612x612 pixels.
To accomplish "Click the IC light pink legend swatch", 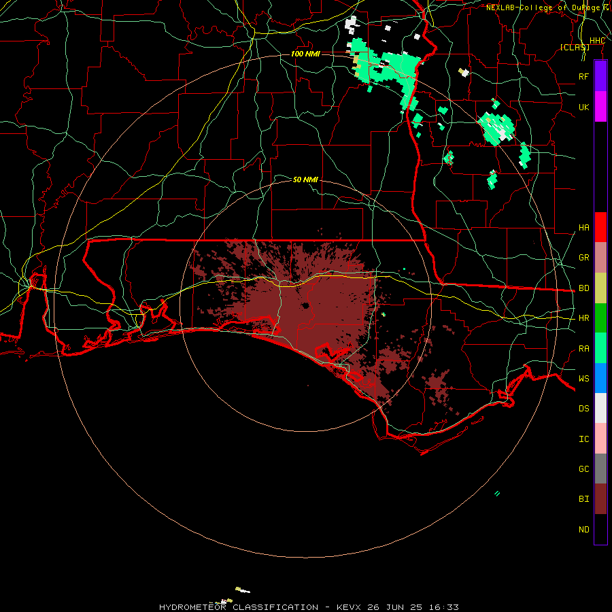I will [x=600, y=439].
